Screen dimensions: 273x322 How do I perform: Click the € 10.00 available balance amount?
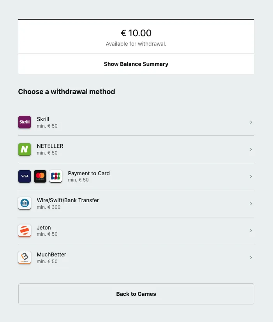coord(136,33)
